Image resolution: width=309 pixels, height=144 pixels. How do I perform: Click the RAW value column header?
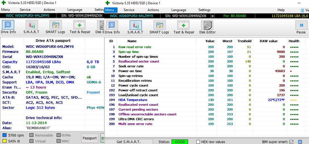269,41
